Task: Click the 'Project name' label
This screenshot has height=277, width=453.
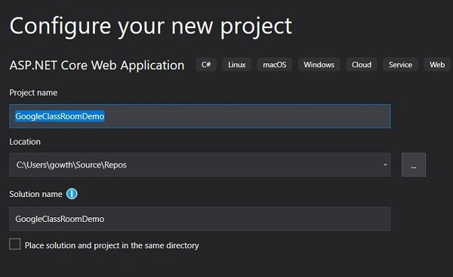Action: [33, 93]
